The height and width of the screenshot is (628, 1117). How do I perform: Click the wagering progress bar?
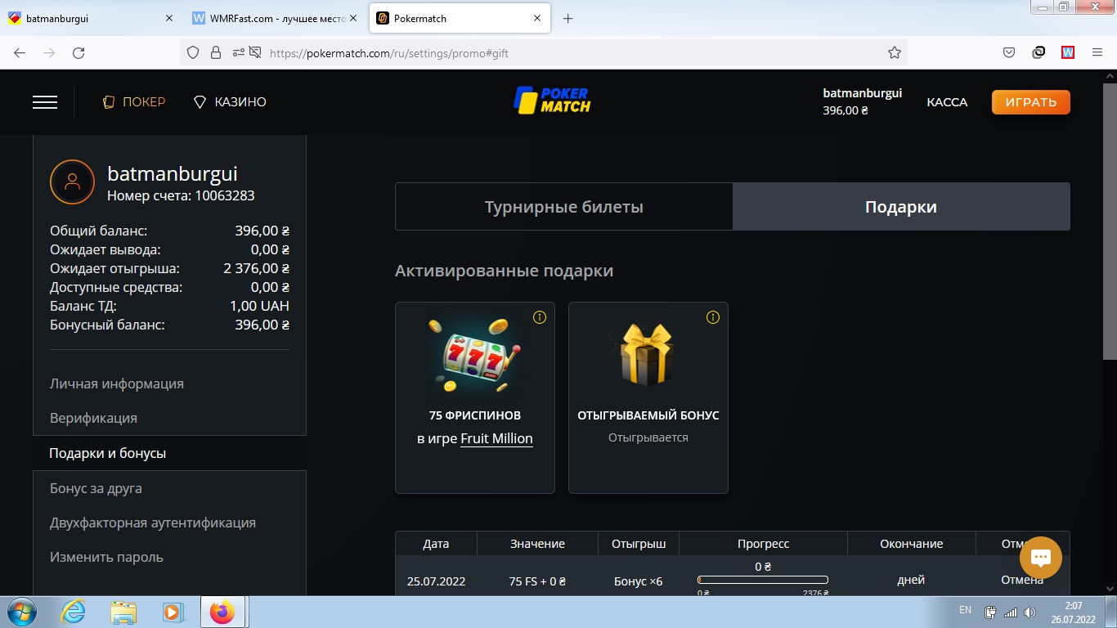coord(762,580)
